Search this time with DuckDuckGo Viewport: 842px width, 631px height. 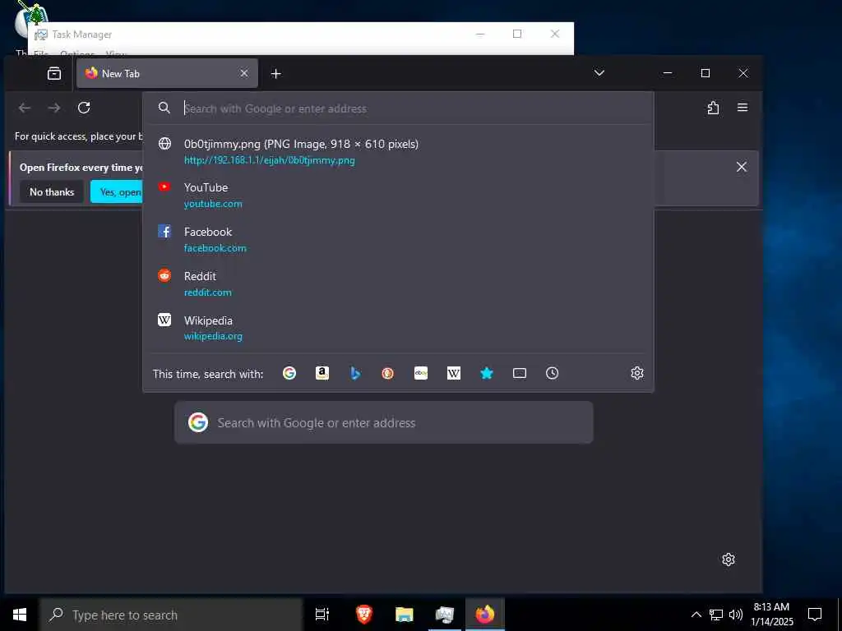pos(388,373)
